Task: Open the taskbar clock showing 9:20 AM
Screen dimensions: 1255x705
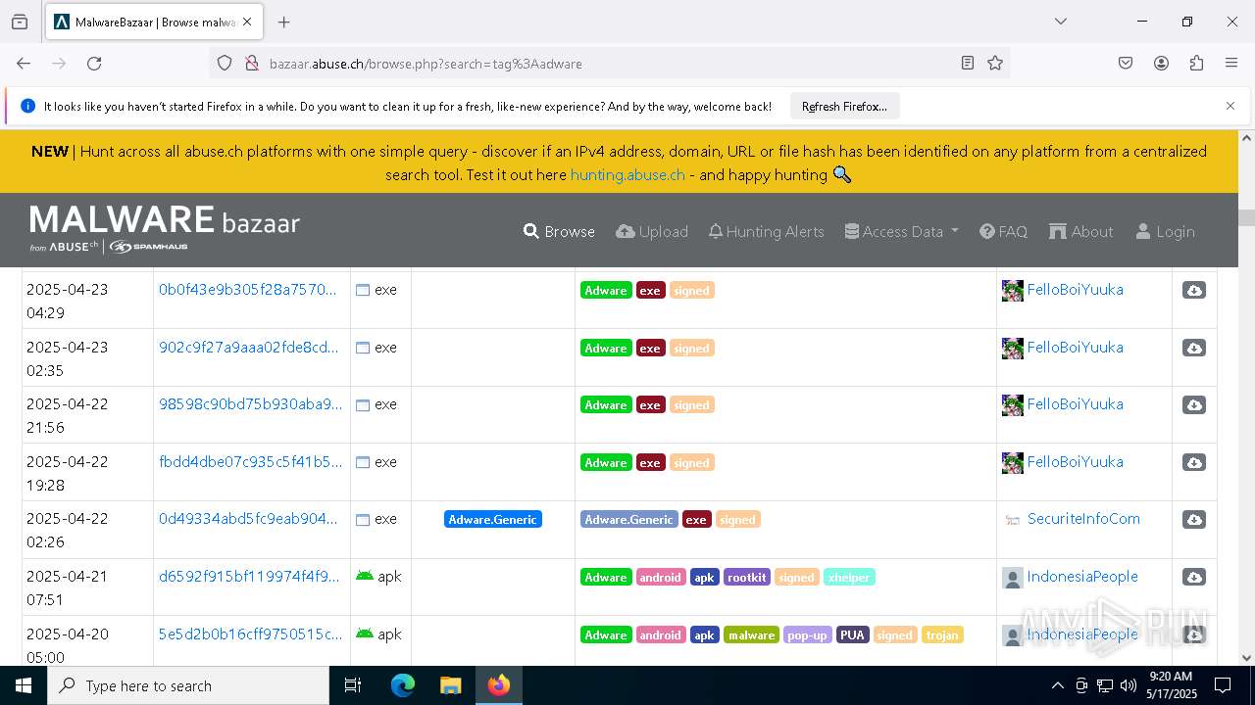Action: point(1170,685)
